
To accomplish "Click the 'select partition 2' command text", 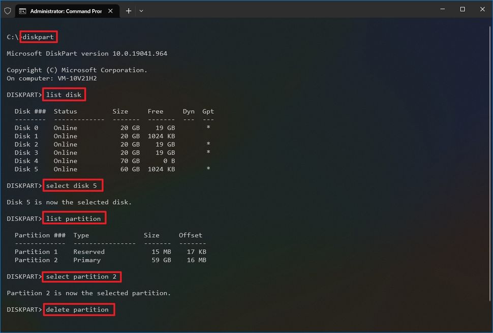I will coord(81,277).
